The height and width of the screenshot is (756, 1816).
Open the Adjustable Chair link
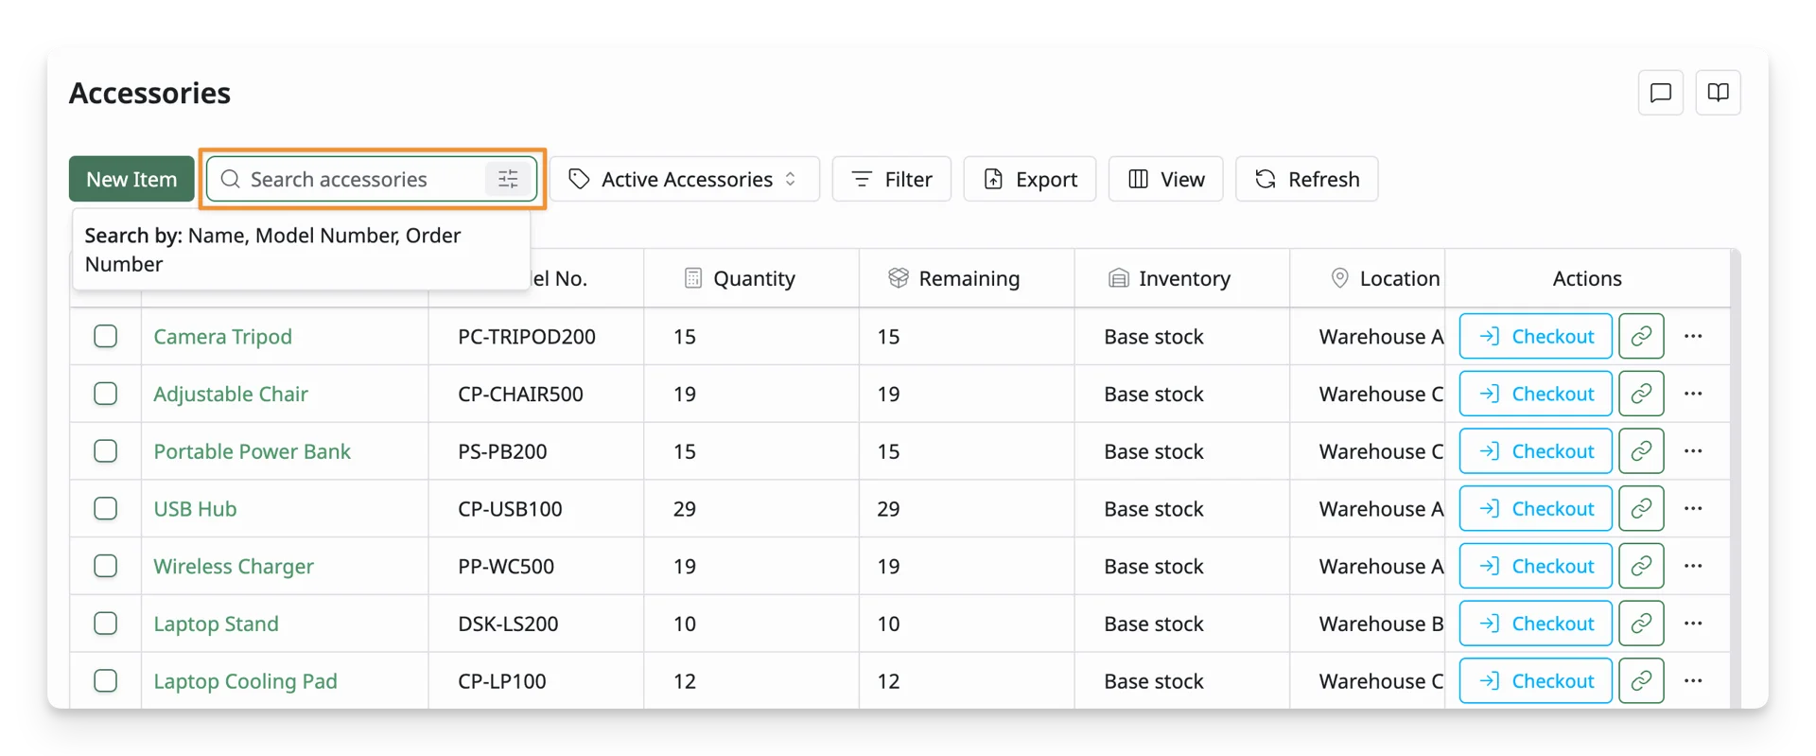click(x=231, y=395)
